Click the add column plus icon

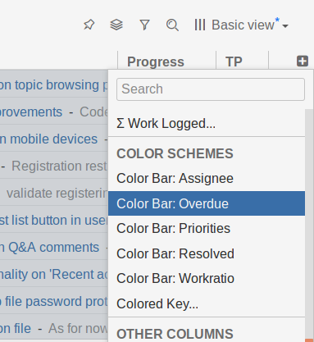303,61
